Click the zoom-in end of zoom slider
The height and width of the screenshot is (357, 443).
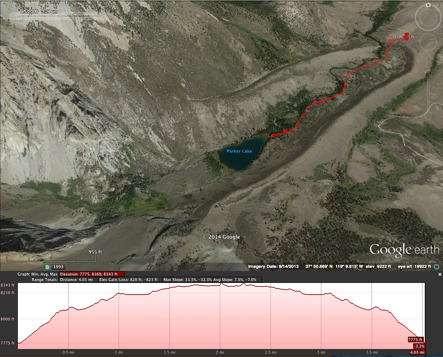pos(428,74)
